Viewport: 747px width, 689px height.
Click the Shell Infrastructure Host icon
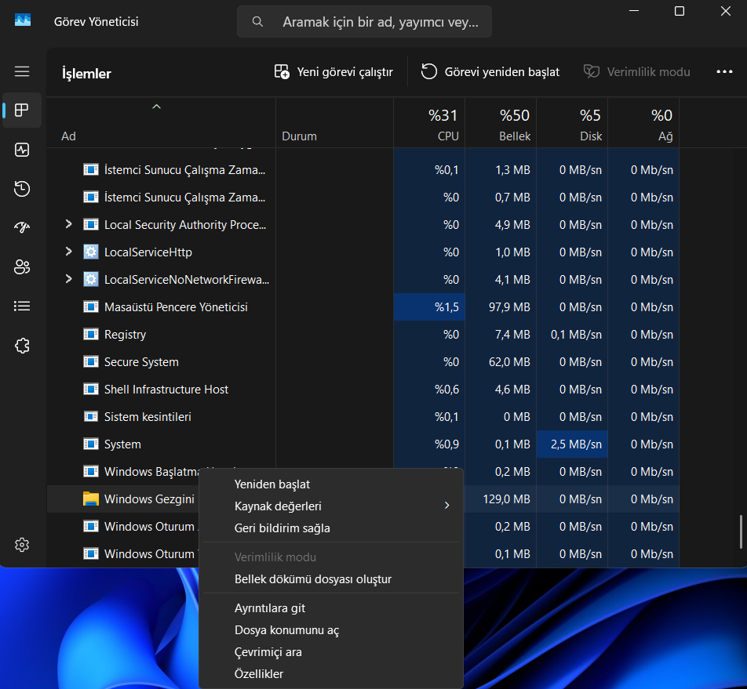coord(90,390)
